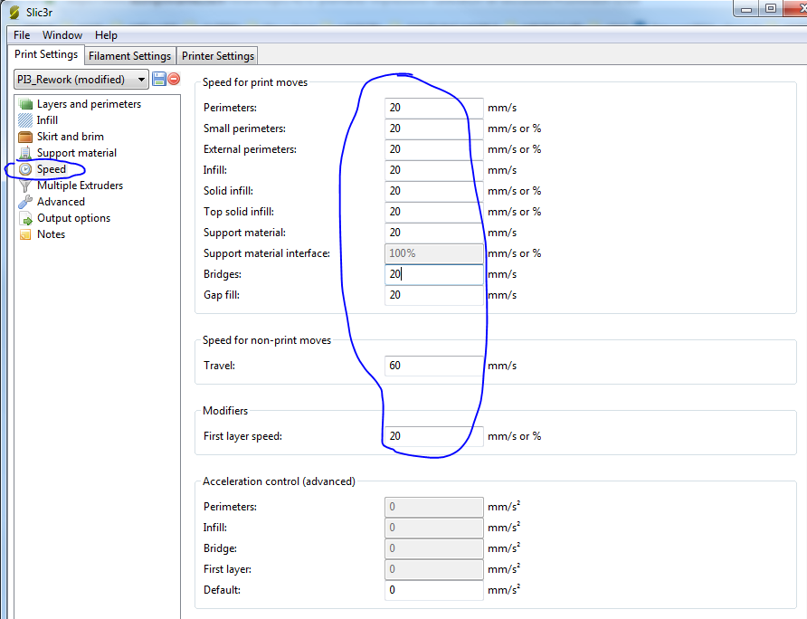This screenshot has height=619, width=807.
Task: Click the 'Default:' acceleration label
Action: point(222,590)
